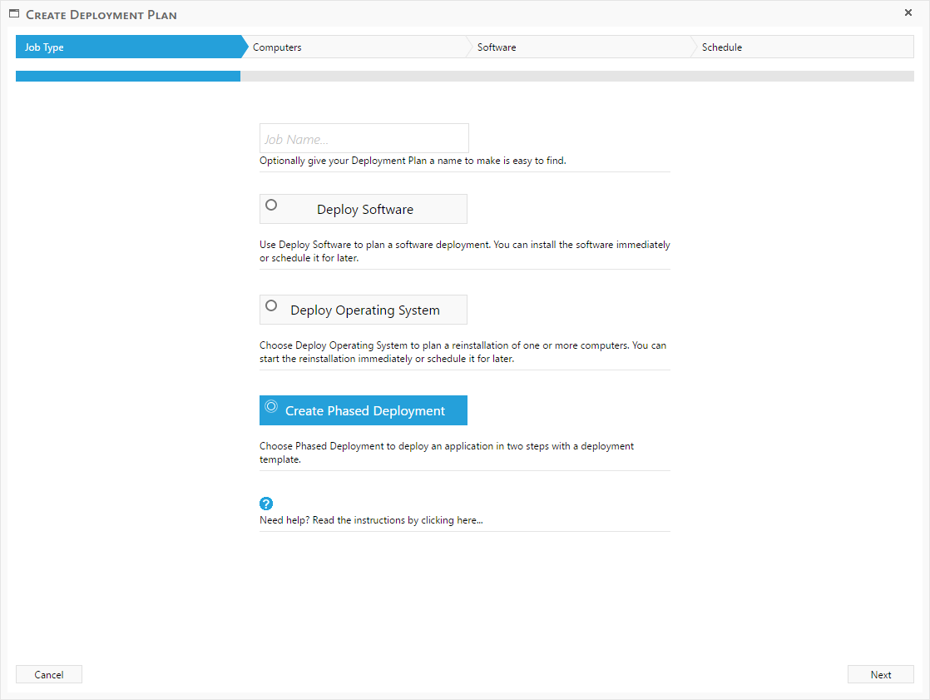The image size is (930, 700).
Task: Click into the Job Name text field
Action: point(364,139)
